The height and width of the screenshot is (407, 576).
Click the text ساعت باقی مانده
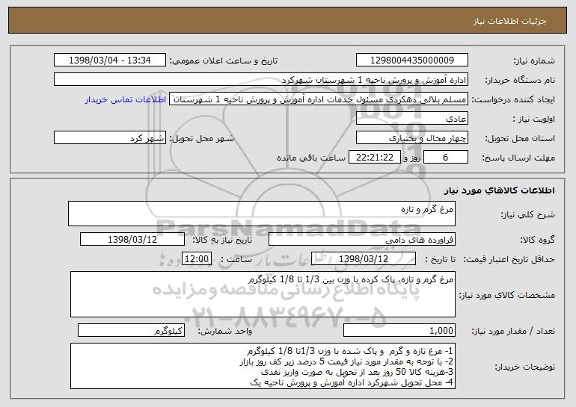click(310, 158)
